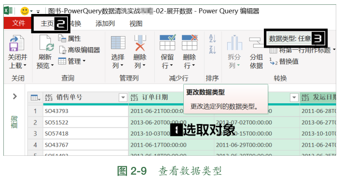Open the quick access toolbar customize arrow
The image size is (343, 178).
coord(38,11)
